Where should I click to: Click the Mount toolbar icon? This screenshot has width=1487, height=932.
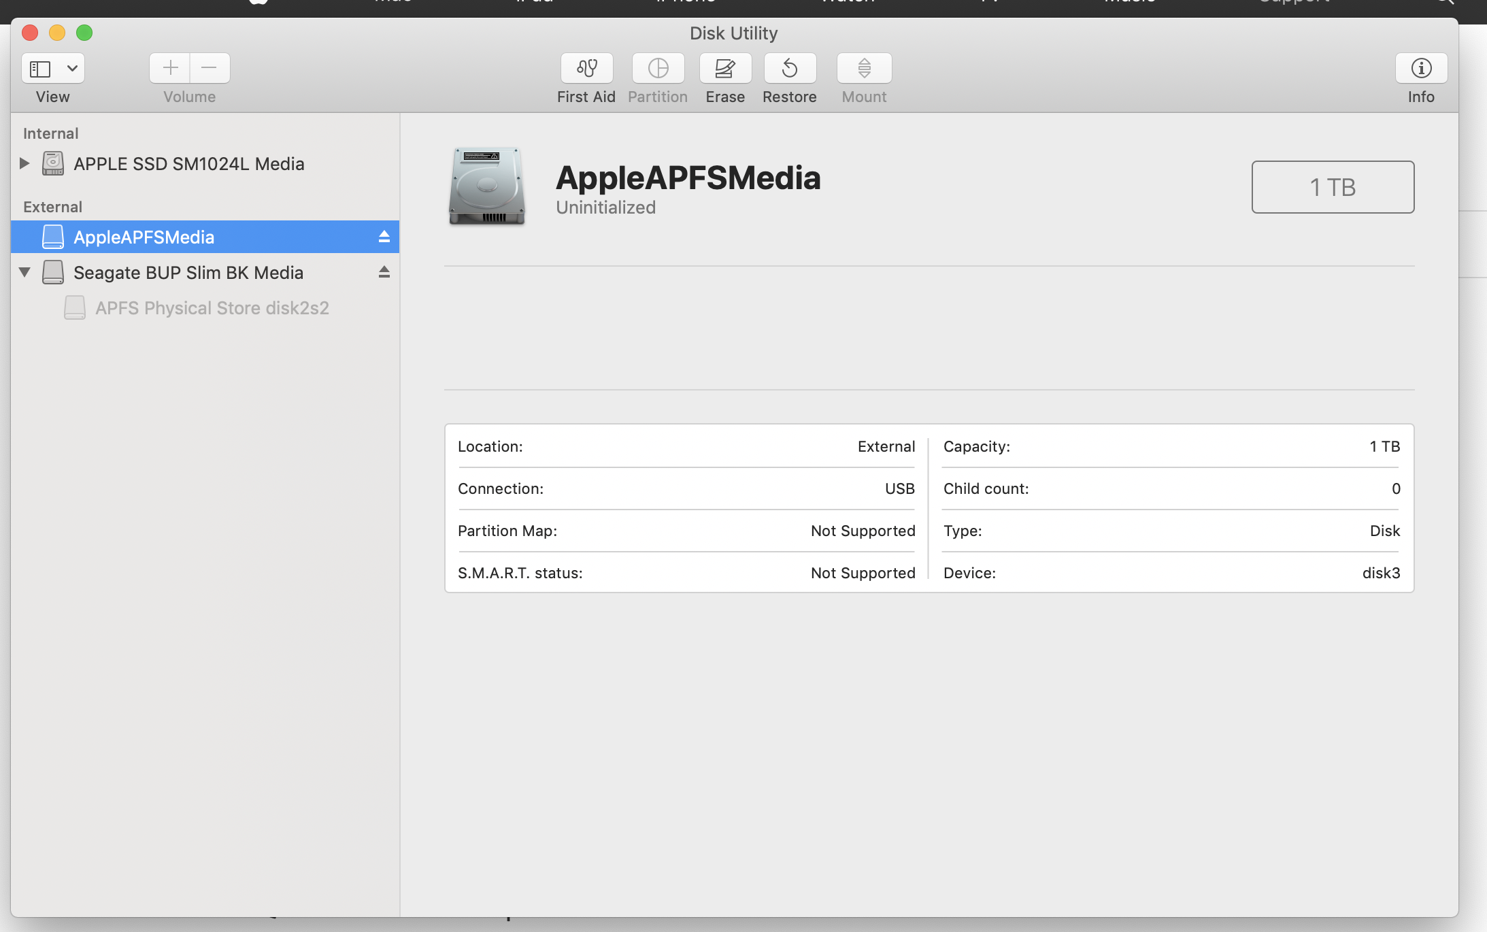point(864,68)
